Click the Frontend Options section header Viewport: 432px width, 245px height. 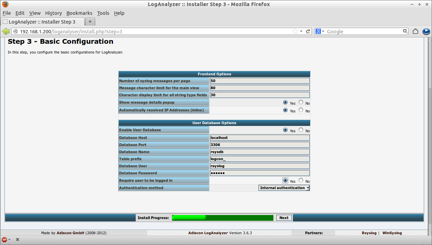point(214,74)
